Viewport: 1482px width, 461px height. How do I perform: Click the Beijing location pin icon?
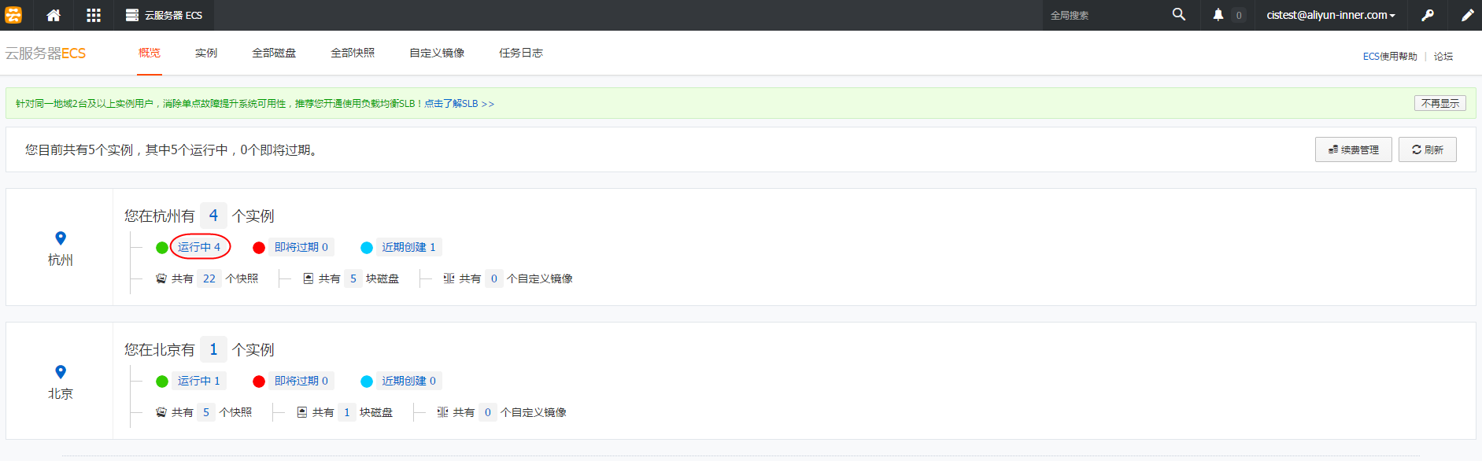pyautogui.click(x=61, y=372)
